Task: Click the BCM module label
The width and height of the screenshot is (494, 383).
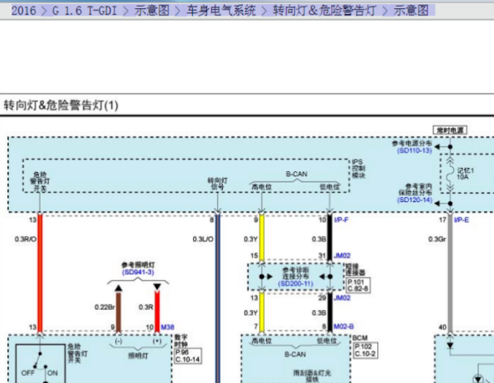Action: [x=360, y=338]
